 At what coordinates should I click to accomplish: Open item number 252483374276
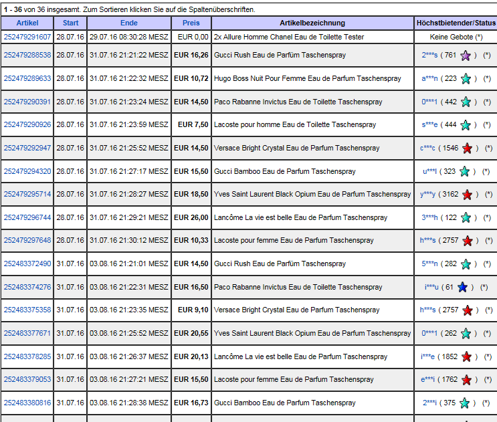[x=27, y=287]
